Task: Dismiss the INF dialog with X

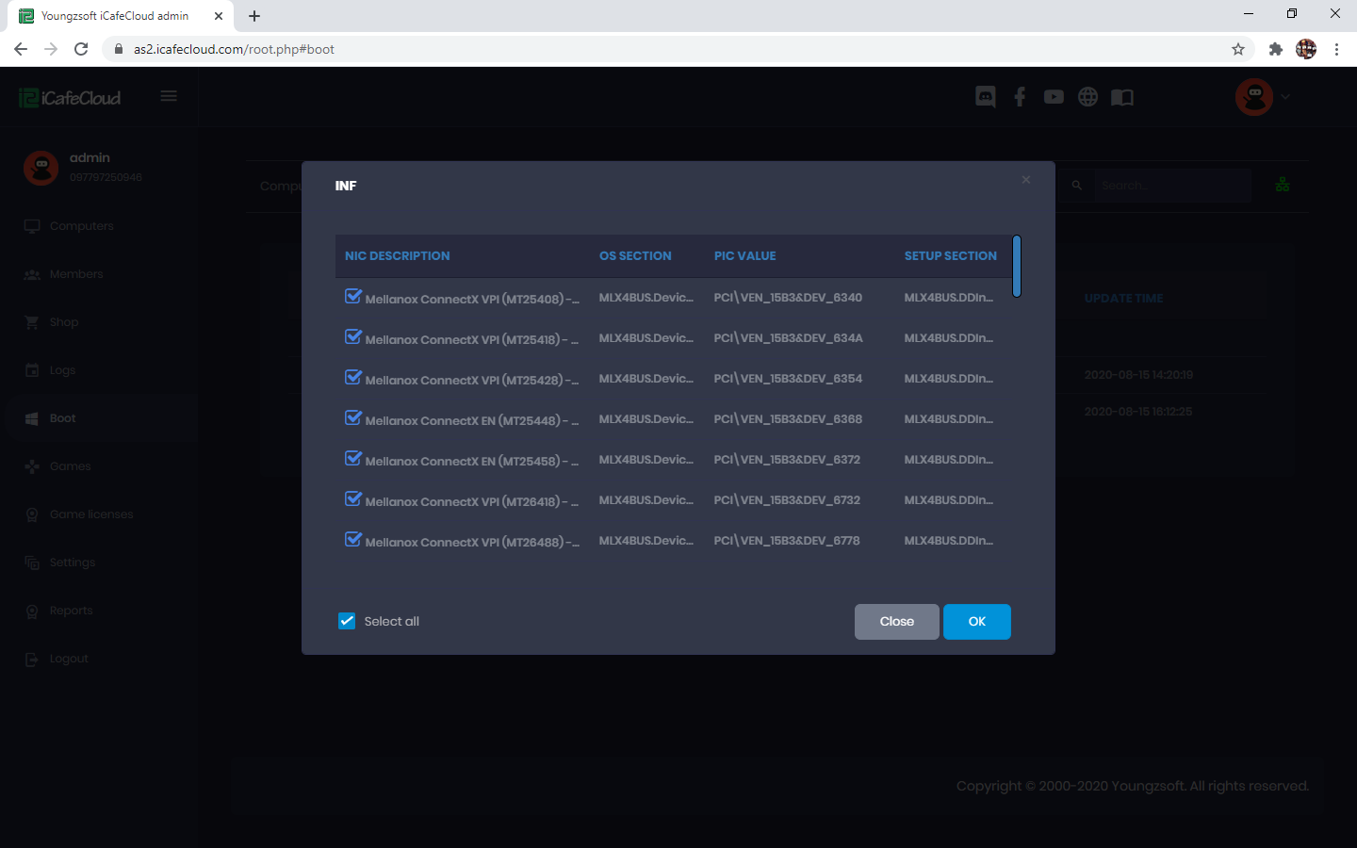Action: pyautogui.click(x=1026, y=180)
